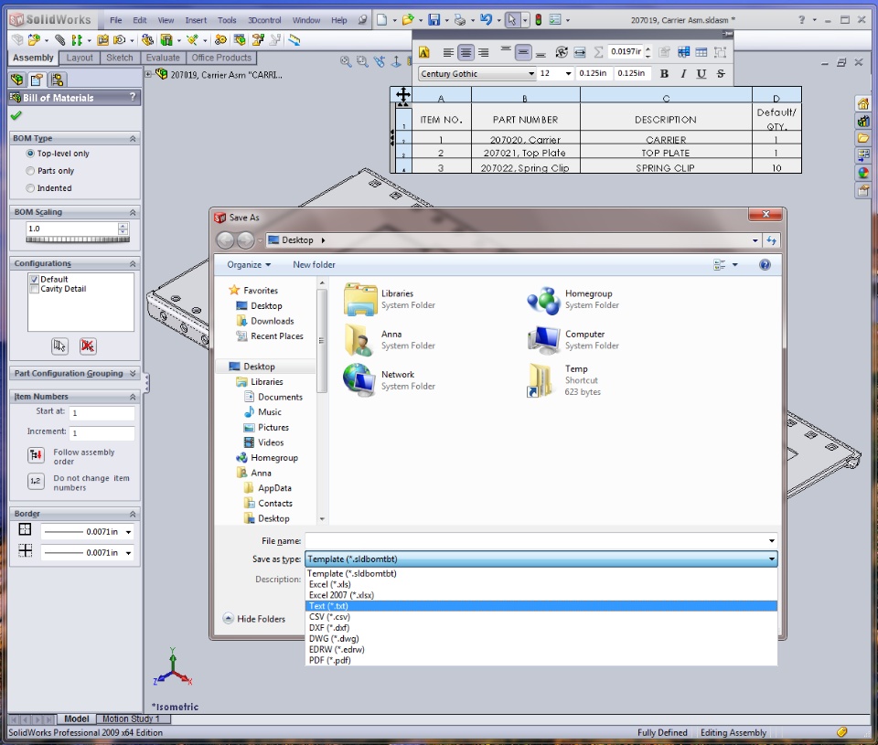The image size is (878, 745).
Task: Click Hide Folders button
Action: (254, 619)
